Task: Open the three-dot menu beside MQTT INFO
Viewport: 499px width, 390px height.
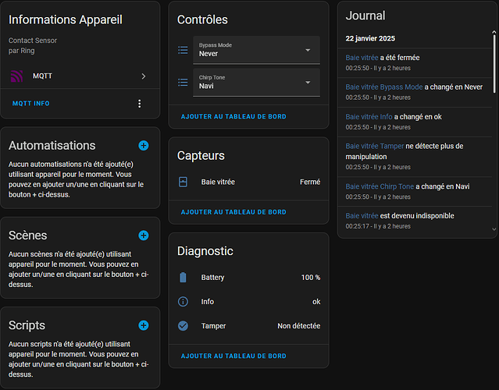Action: click(x=139, y=104)
